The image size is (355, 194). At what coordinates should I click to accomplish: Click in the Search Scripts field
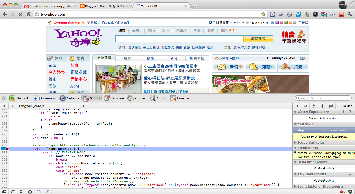323,98
